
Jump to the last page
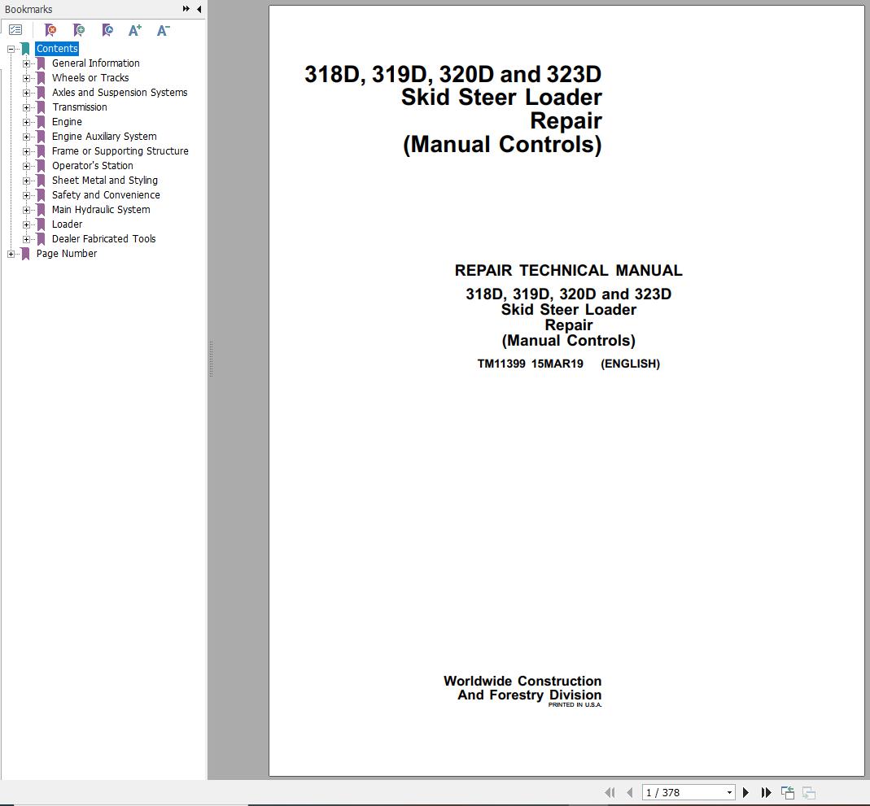(766, 792)
